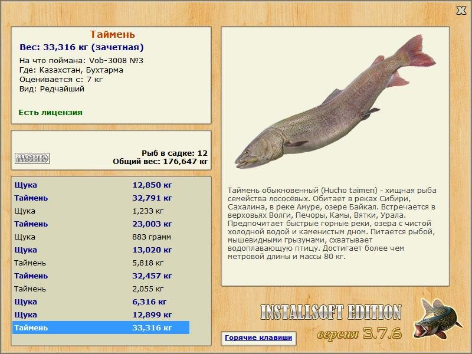Click the На что поймана: Vob-3008 №3 line
472x354 pixels.
coord(81,61)
